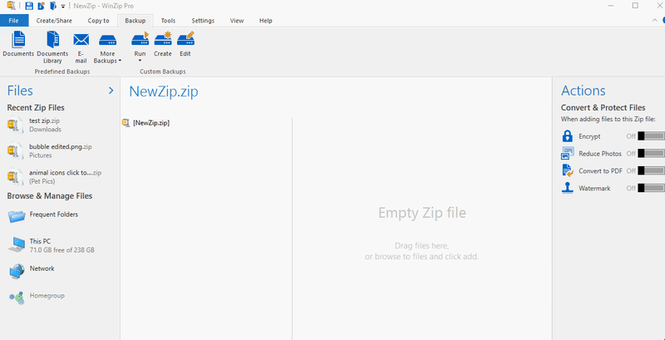
Task: Click the zip icon beside bubble edited.png.zip
Action: click(16, 151)
